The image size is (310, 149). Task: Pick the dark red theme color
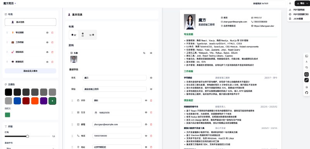(x=26, y=101)
